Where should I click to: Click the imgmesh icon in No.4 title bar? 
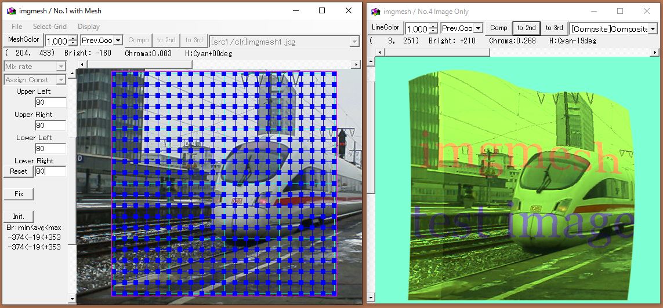tap(375, 12)
